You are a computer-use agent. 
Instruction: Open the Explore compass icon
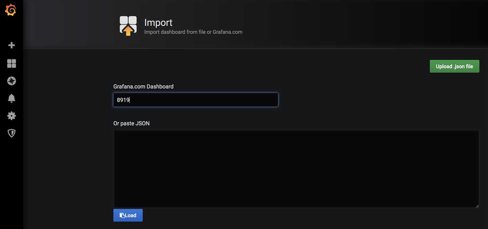(11, 81)
